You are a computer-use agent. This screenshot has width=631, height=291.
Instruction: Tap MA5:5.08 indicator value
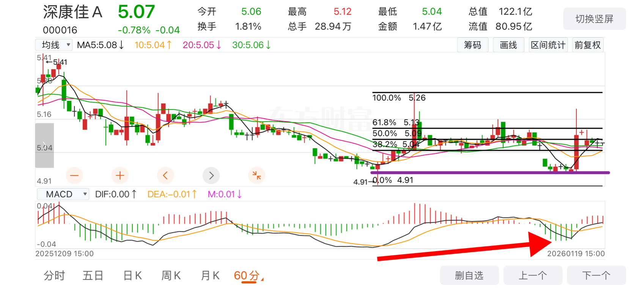[x=101, y=45]
